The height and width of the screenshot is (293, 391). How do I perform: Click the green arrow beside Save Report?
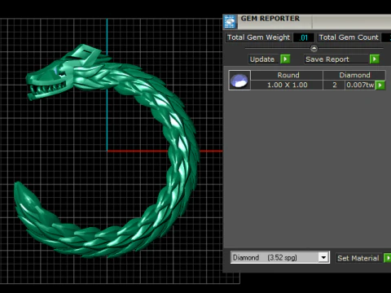coord(375,59)
